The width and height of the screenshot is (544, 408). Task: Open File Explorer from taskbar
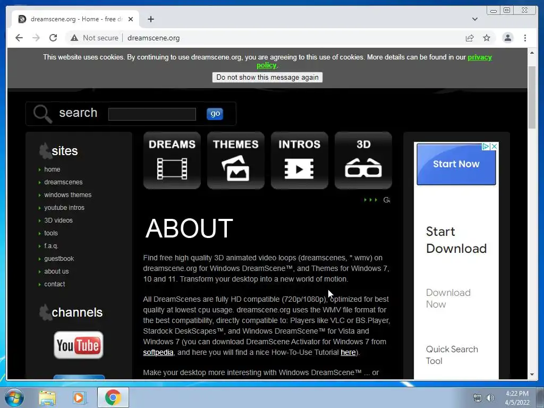pos(47,397)
